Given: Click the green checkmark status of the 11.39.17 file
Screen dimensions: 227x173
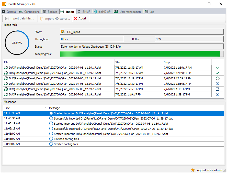Looking at the screenshot, I should 218,68.
